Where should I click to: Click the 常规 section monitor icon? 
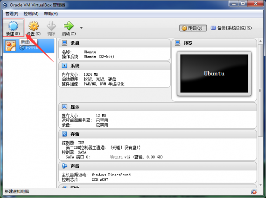click(64, 43)
